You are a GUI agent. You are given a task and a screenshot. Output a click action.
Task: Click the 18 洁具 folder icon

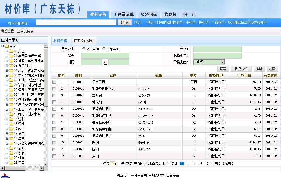[x=11, y=138]
